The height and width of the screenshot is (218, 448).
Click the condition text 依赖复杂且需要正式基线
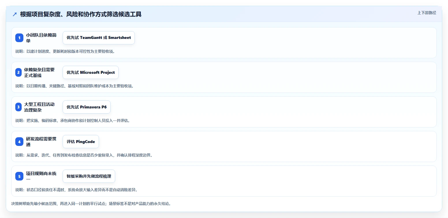[x=40, y=72]
